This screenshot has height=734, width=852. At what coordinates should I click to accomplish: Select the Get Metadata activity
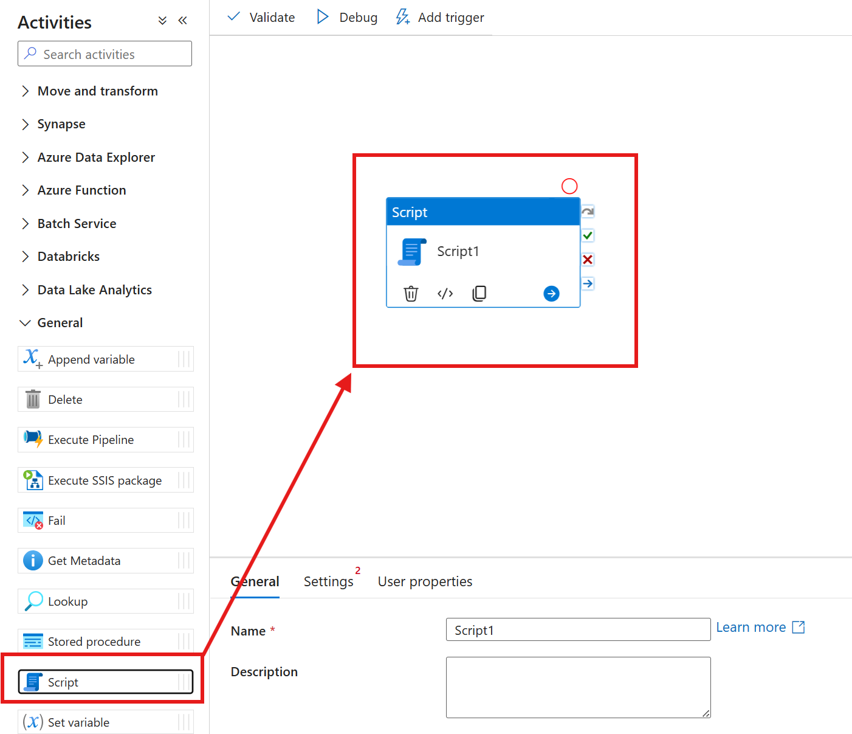pos(106,561)
